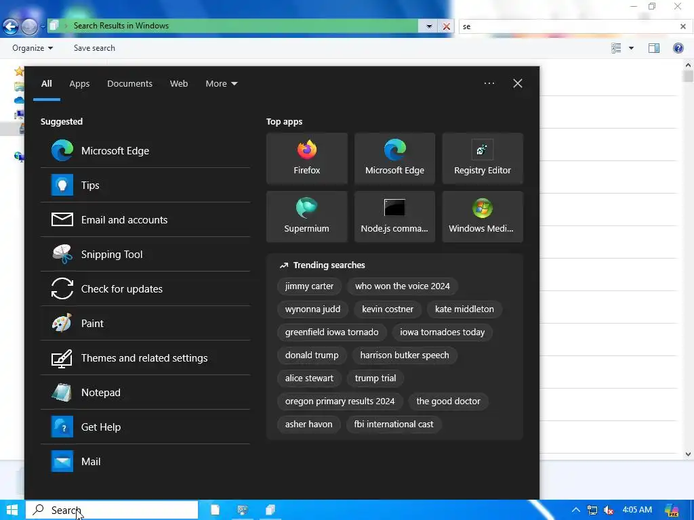The width and height of the screenshot is (694, 520).
Task: Launch Supermium from Top apps
Action: (x=307, y=217)
